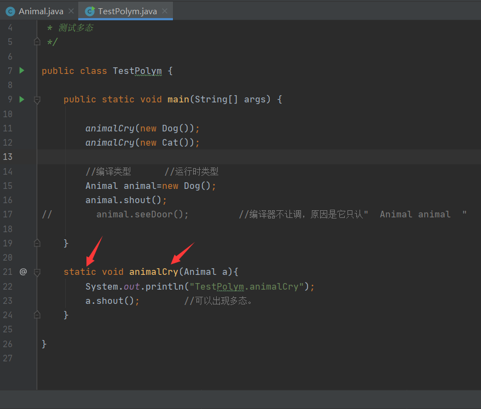Click the 'Animal animal=new Dog();' statement
This screenshot has width=481, height=409.
tap(150, 186)
